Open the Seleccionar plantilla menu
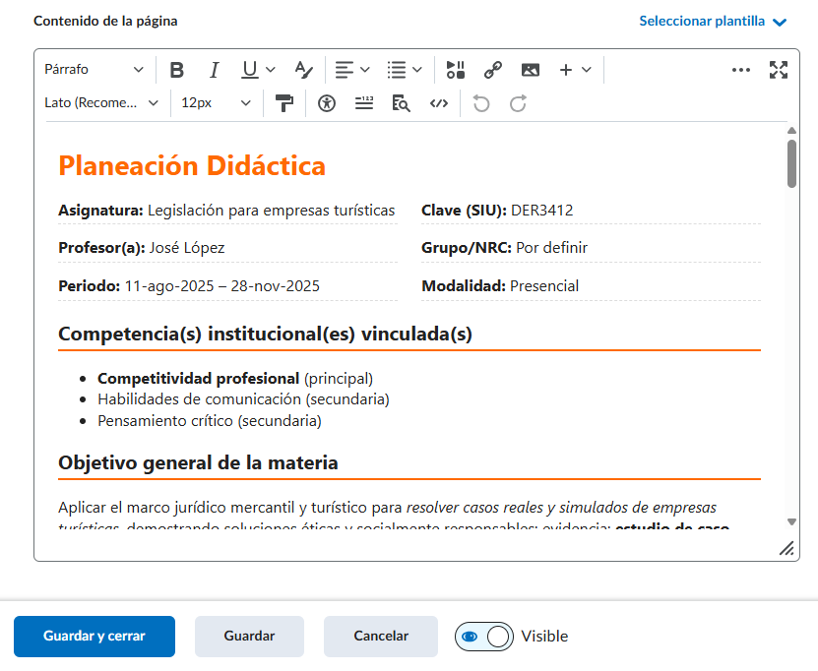Image resolution: width=818 pixels, height=671 pixels. [713, 21]
